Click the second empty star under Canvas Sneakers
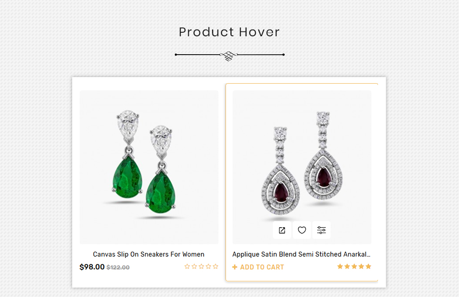Viewport: 459px width, 297px height. (195, 266)
